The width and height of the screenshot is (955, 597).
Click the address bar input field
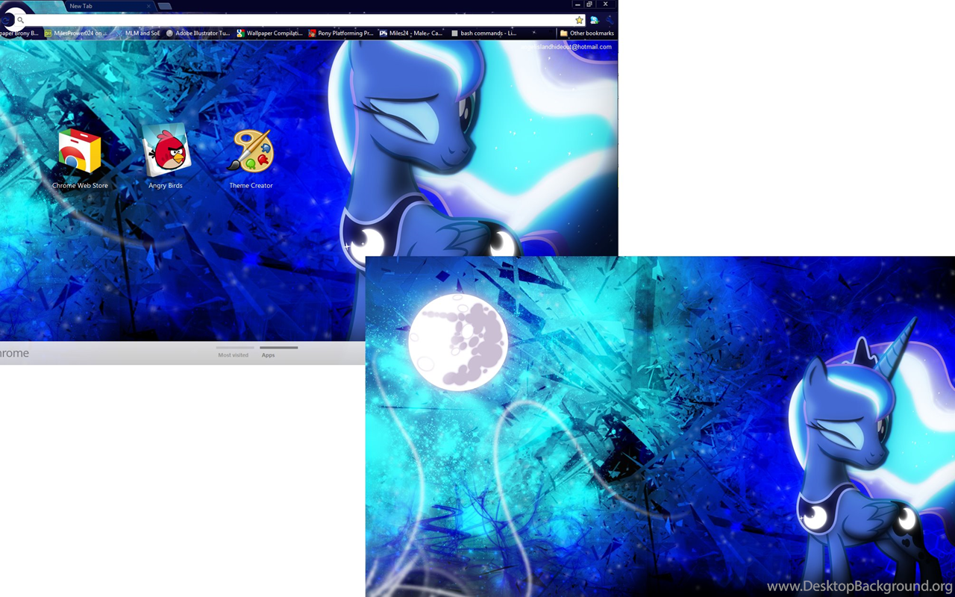(298, 20)
